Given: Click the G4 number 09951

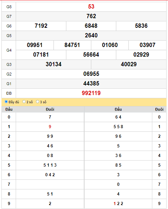Looking at the screenshot, I should coord(35,45).
